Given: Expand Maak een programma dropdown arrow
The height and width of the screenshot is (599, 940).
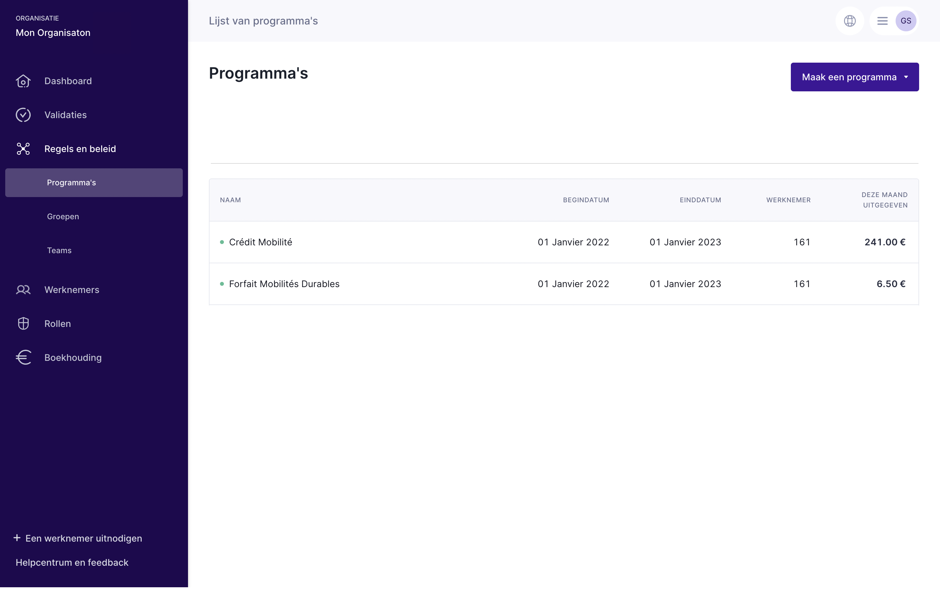Looking at the screenshot, I should point(906,77).
